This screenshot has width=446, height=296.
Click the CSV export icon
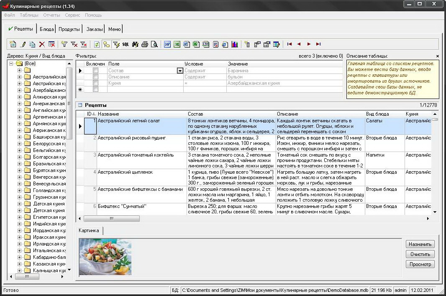point(206,44)
